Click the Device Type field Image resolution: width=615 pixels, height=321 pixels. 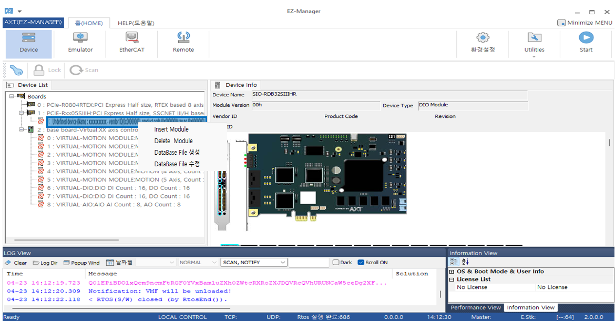pos(473,106)
